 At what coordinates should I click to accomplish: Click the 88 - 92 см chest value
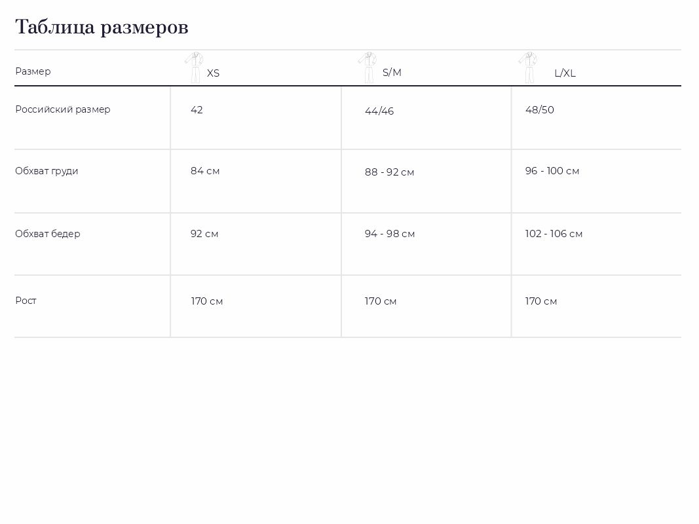click(x=389, y=172)
